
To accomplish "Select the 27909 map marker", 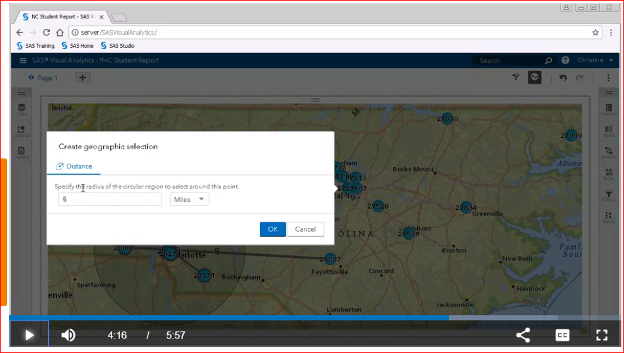I will pos(572,136).
